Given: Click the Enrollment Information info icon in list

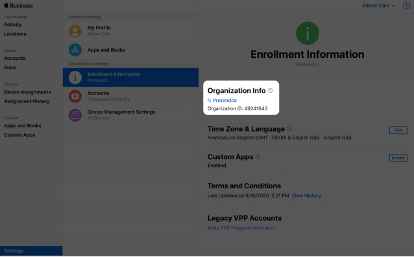Looking at the screenshot, I should point(75,77).
